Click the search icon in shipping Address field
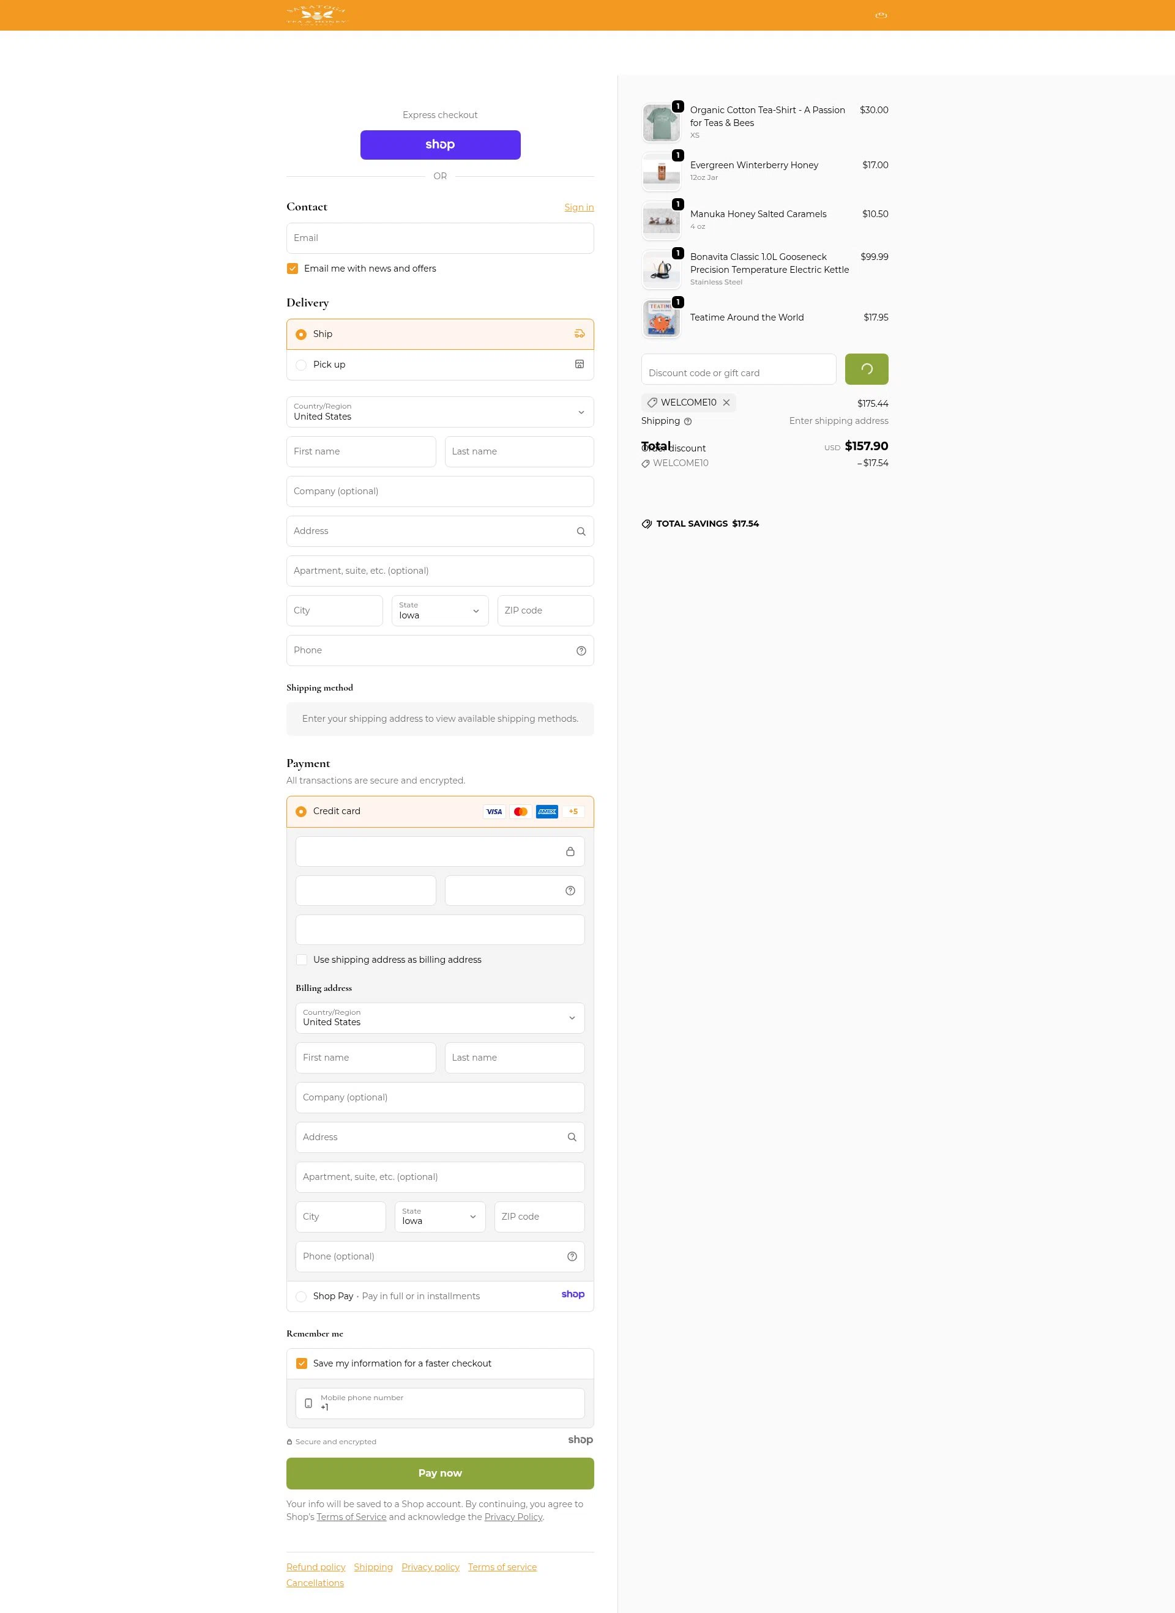 pyautogui.click(x=580, y=532)
